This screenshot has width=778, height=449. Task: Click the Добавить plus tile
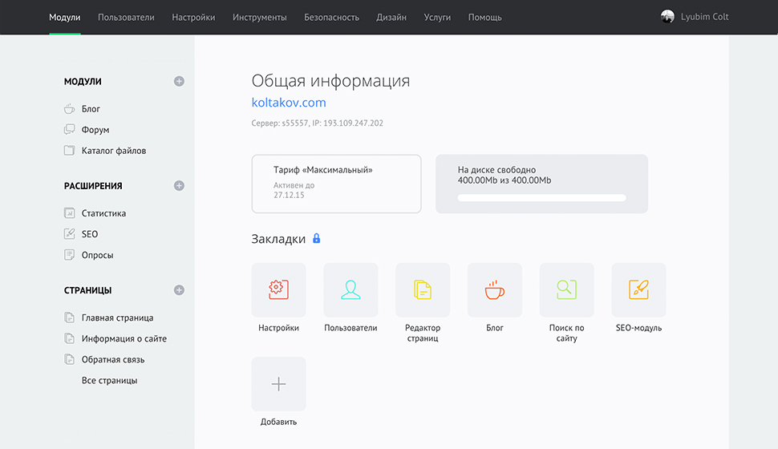pos(278,384)
